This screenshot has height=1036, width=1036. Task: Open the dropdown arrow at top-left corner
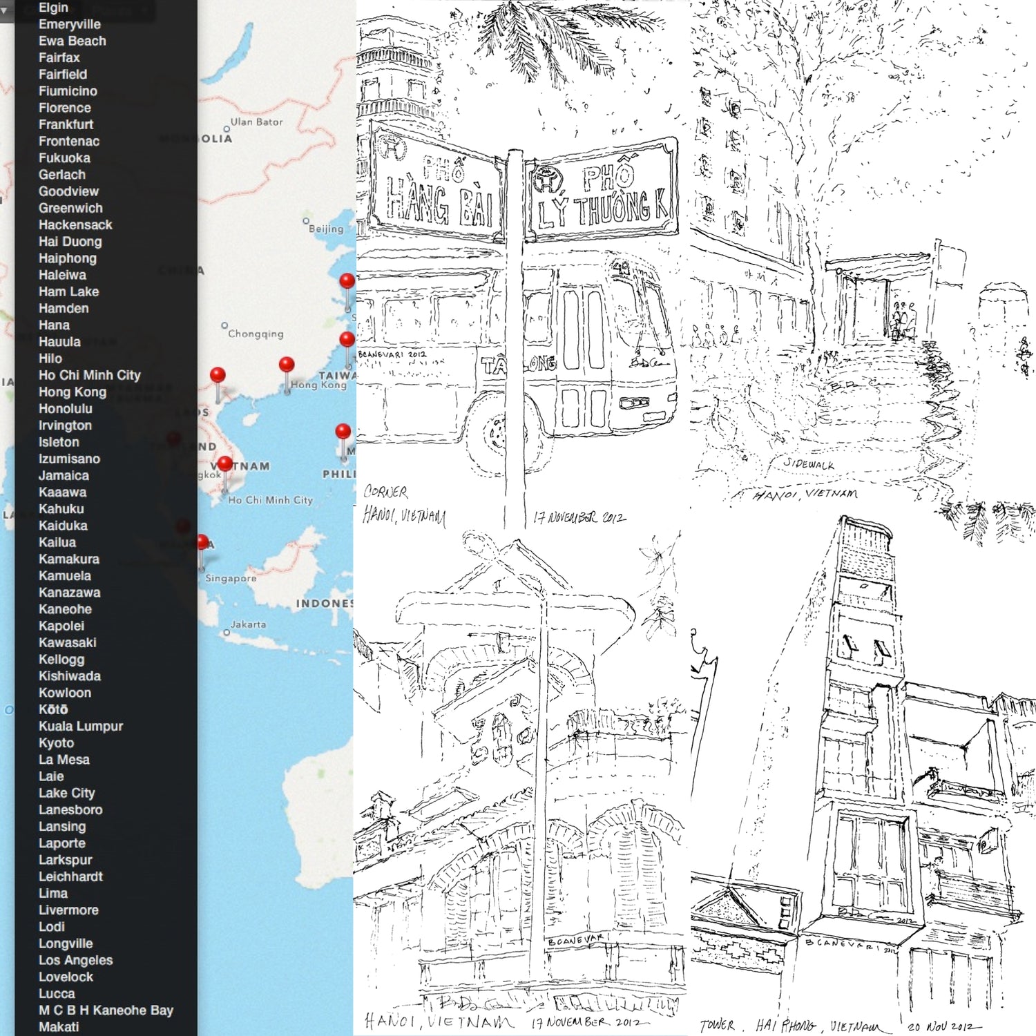4,10
